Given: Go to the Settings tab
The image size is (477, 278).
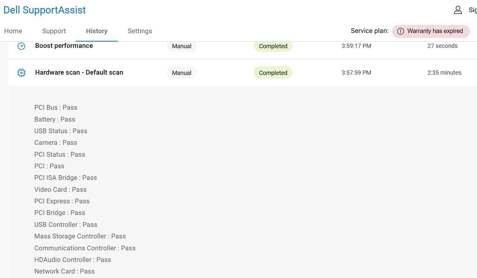Looking at the screenshot, I should pyautogui.click(x=140, y=31).
